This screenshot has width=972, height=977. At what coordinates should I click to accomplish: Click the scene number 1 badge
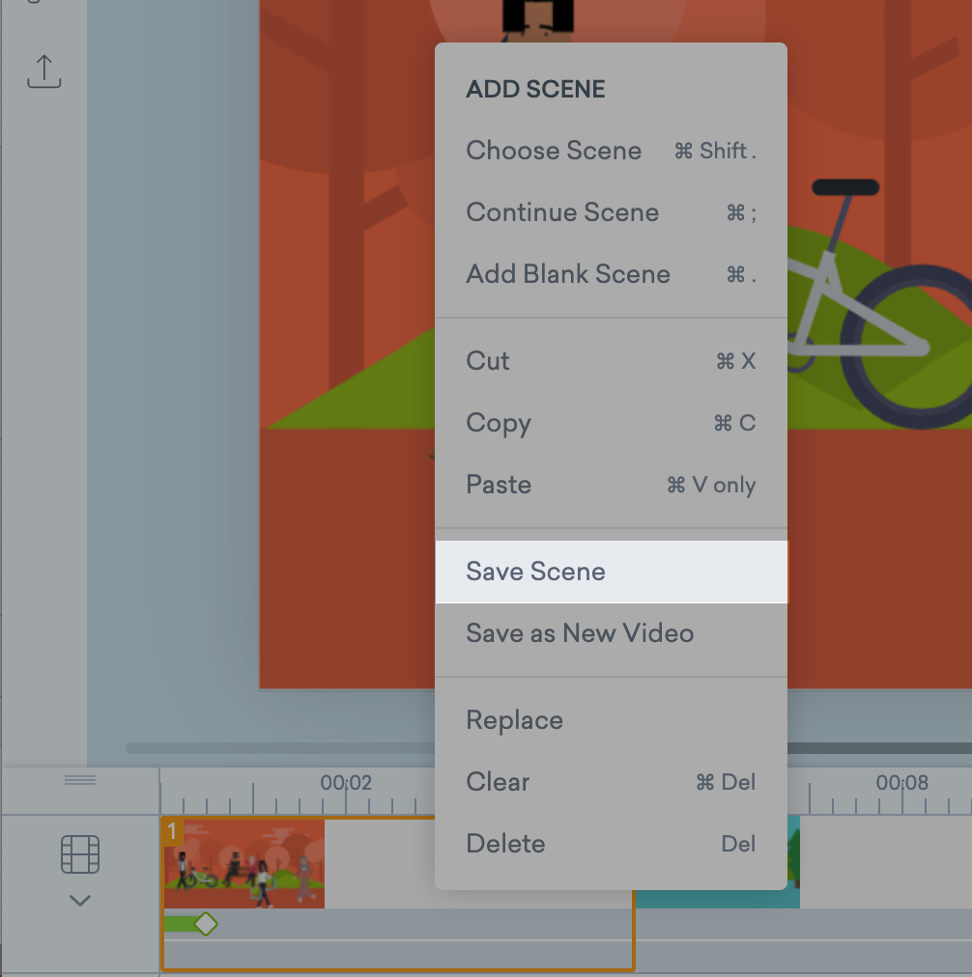(173, 831)
